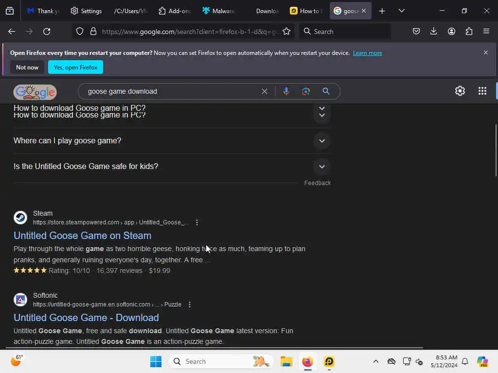This screenshot has width=498, height=373.
Task: Open the taskbar notification bell
Action: (465, 361)
